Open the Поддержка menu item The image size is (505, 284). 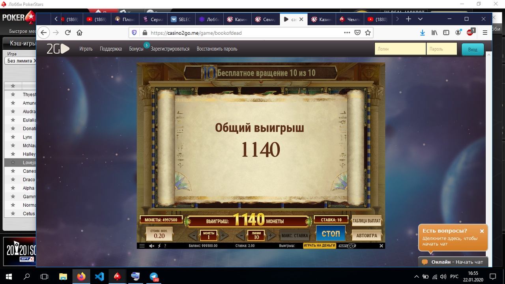click(x=111, y=49)
